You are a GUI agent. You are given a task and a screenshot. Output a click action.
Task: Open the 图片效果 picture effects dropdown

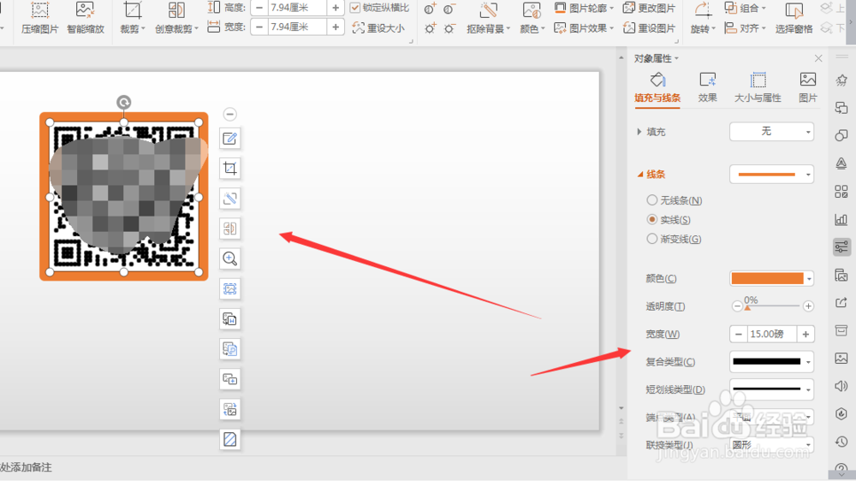(x=584, y=28)
